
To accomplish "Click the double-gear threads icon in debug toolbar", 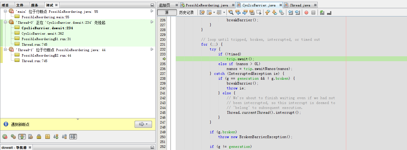I will (x=13, y=137).
